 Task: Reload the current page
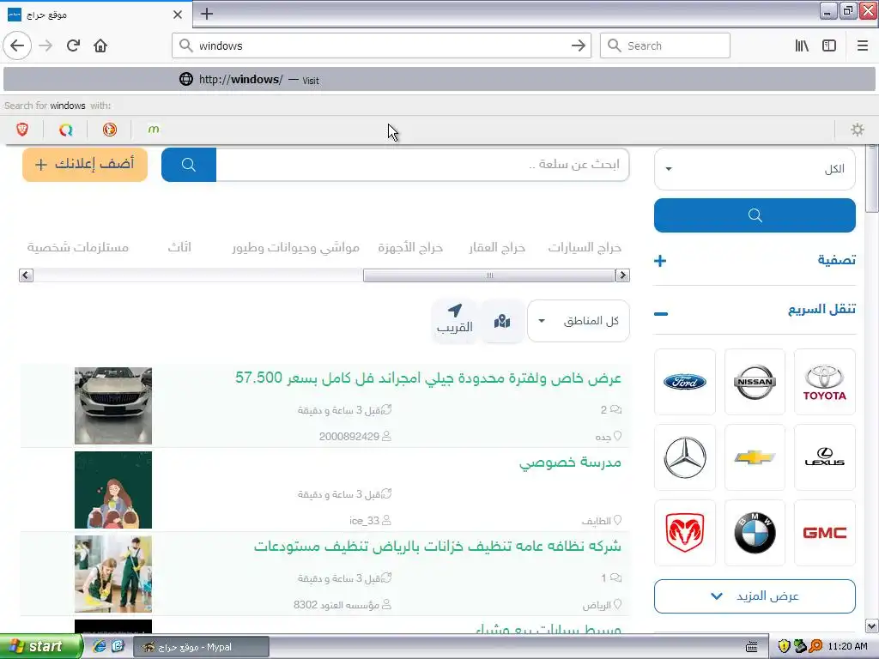(74, 45)
